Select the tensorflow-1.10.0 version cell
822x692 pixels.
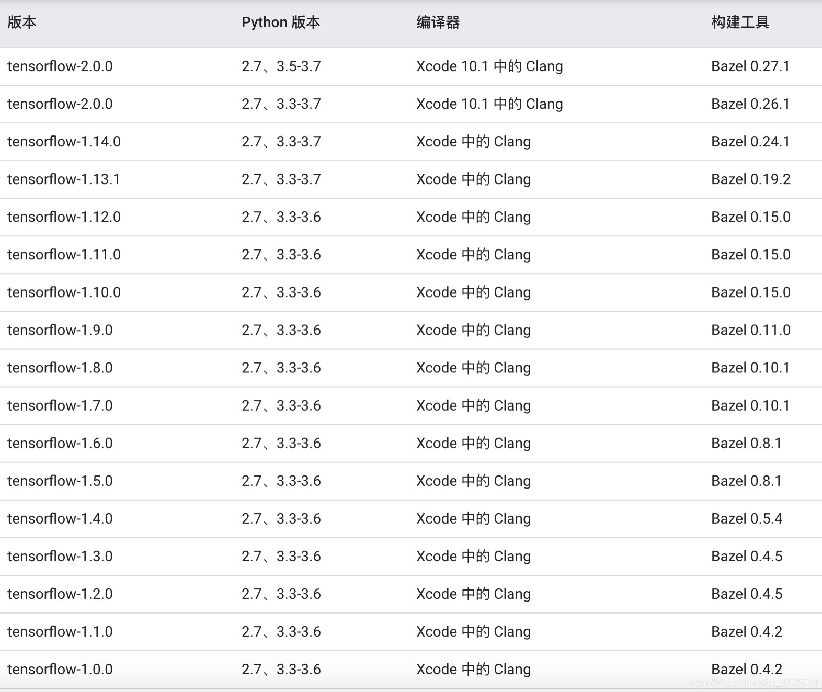(x=64, y=292)
